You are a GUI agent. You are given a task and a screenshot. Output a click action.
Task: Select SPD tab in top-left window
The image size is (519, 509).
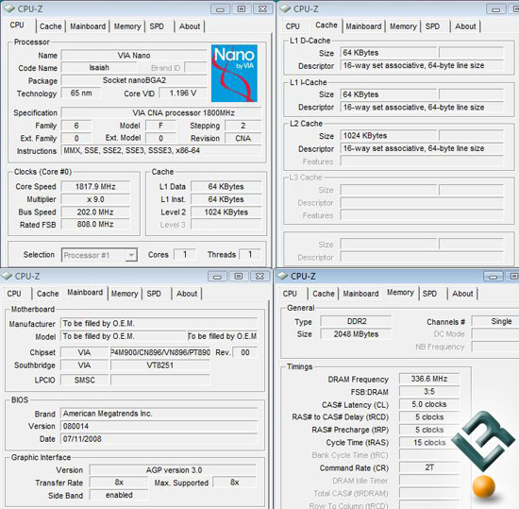(x=157, y=26)
